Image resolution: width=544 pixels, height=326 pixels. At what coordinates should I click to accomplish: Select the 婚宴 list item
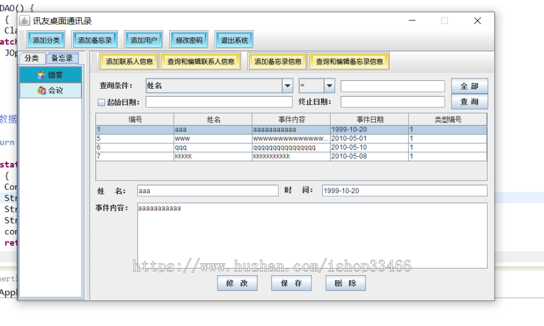(51, 75)
